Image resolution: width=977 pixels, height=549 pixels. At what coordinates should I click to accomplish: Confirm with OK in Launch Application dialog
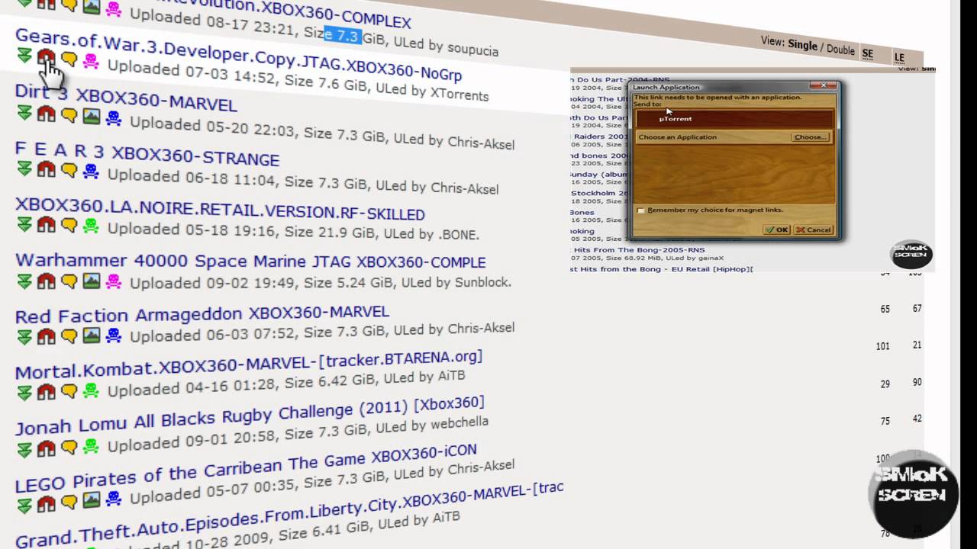[x=777, y=230]
